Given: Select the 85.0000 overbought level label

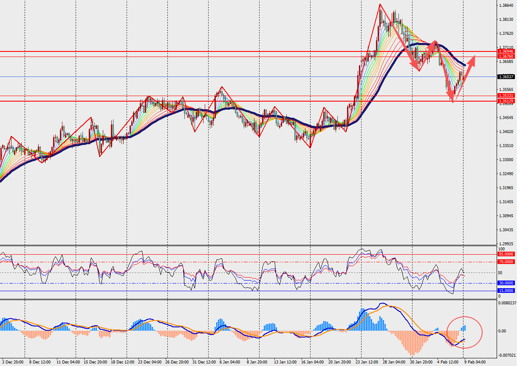Looking at the screenshot, I should coord(506,254).
